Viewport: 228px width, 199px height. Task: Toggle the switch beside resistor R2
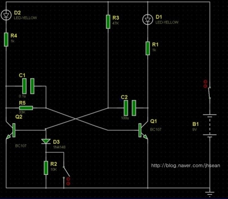click(66, 172)
